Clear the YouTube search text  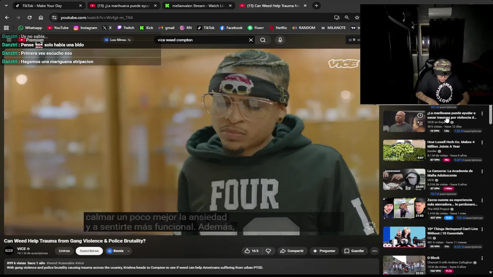[x=251, y=40]
